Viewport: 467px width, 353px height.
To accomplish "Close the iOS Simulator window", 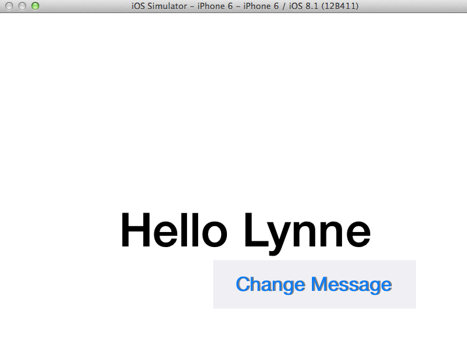I will [9, 6].
